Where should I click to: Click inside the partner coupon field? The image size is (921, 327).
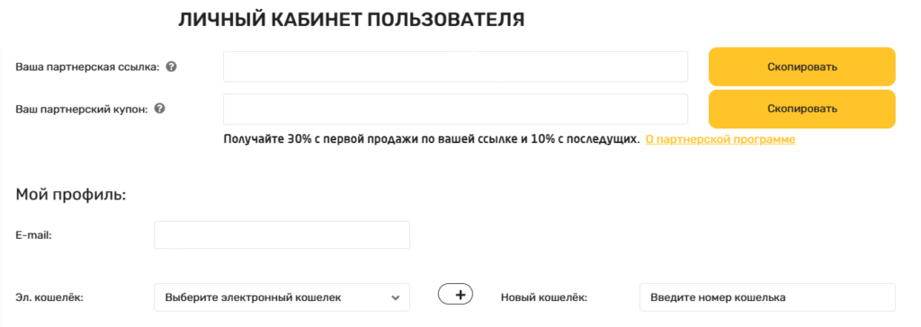[455, 109]
